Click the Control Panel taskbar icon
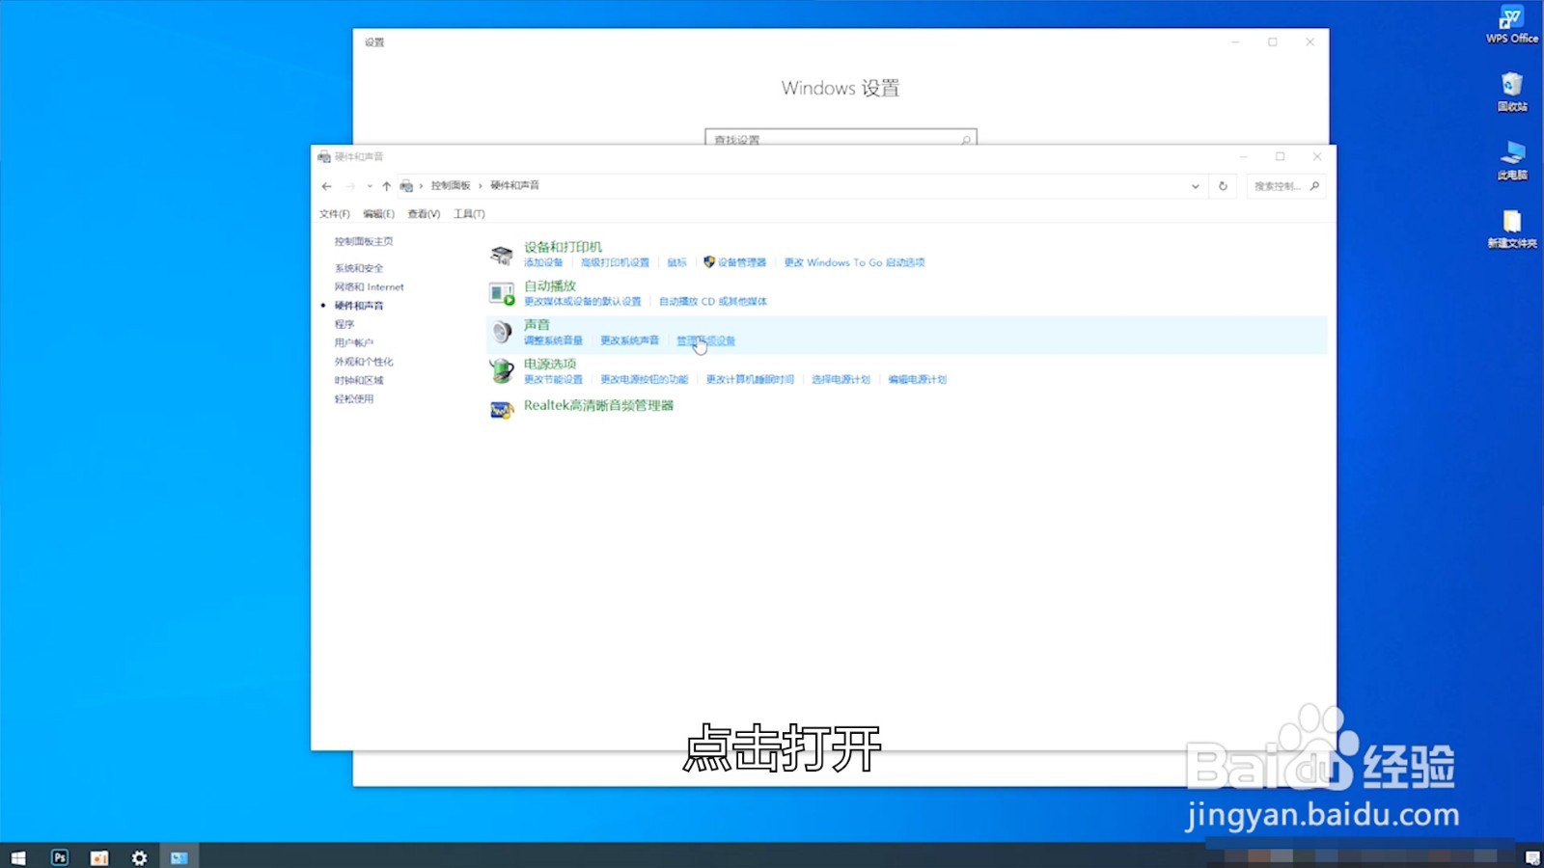 pos(179,857)
